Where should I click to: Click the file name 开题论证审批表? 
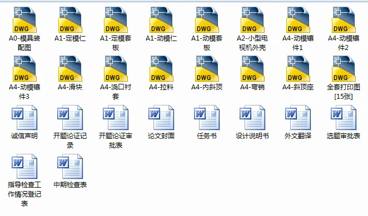click(116, 140)
